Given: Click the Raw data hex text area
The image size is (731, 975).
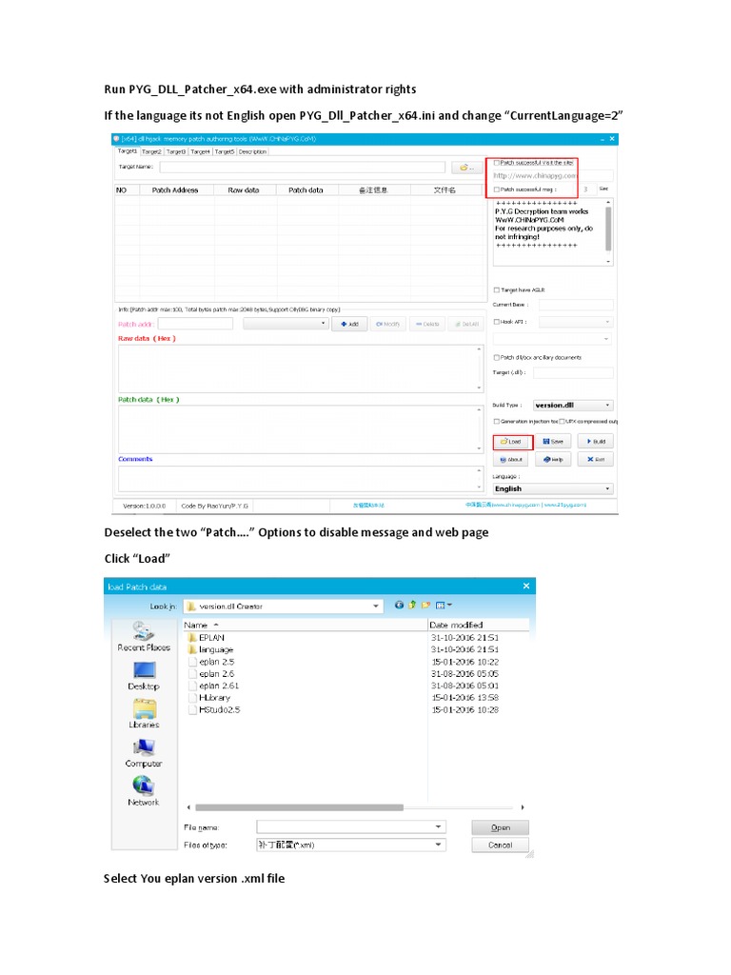Looking at the screenshot, I should pyautogui.click(x=300, y=368).
